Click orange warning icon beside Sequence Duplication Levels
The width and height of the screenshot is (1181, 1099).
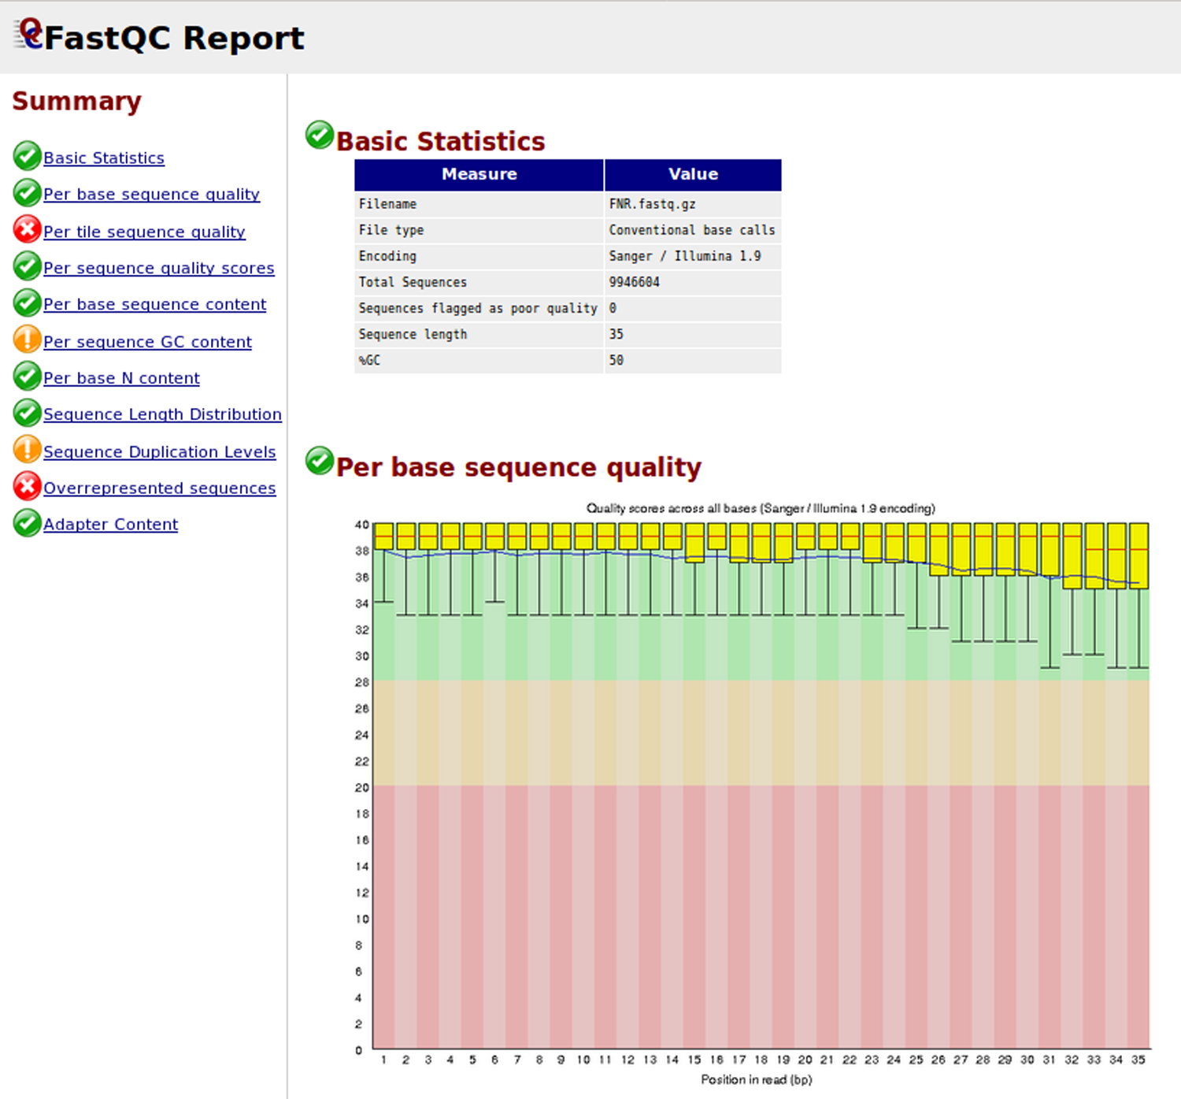tap(27, 450)
